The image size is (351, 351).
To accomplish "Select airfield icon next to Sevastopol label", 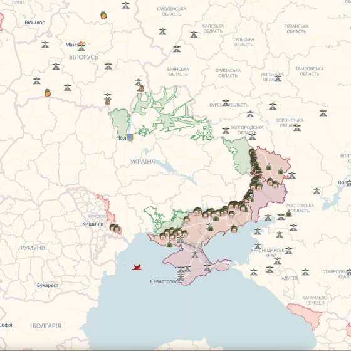I will (x=181, y=278).
